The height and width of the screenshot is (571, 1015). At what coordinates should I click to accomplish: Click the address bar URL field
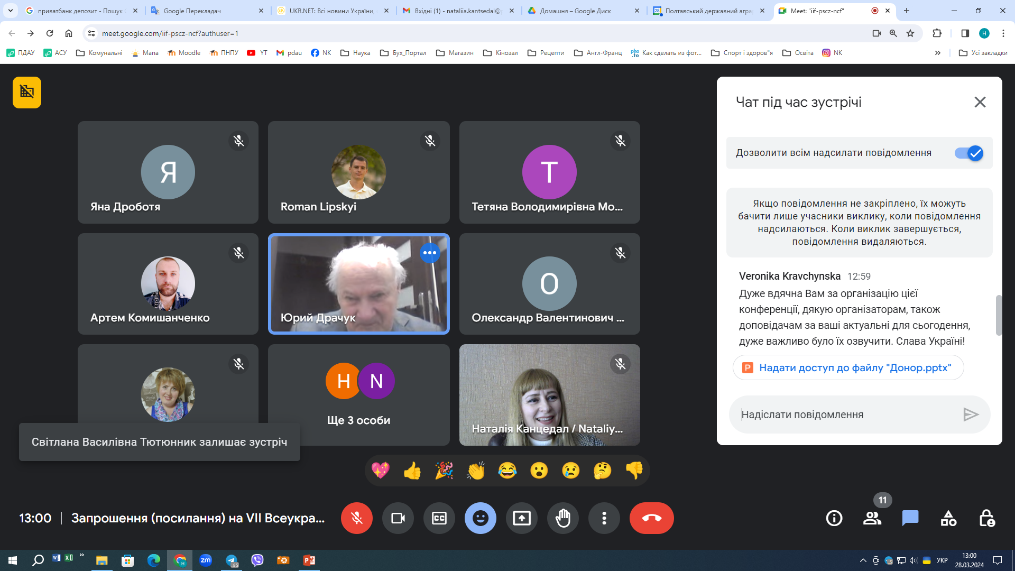click(476, 33)
